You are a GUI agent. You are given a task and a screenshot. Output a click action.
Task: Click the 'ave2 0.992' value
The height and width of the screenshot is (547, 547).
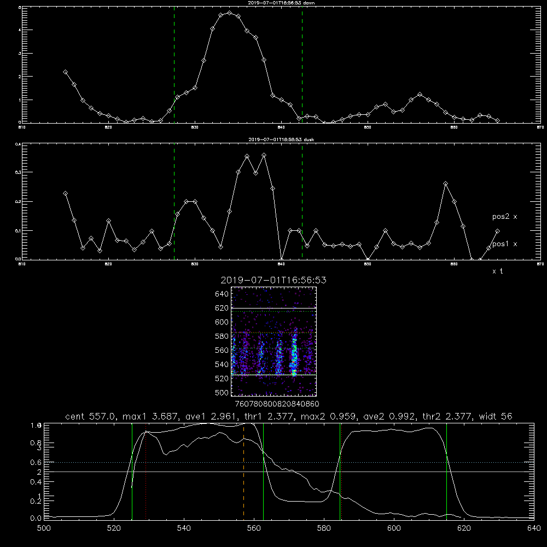(391, 416)
